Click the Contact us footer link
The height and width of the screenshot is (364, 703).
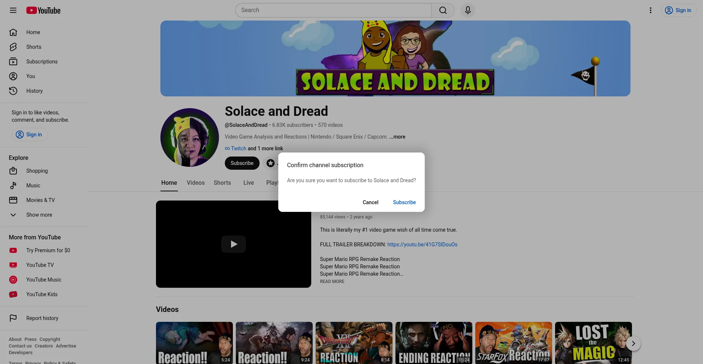tap(20, 346)
